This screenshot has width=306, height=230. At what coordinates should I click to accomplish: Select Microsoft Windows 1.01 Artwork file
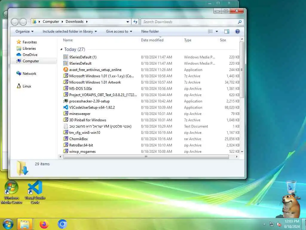95,82
